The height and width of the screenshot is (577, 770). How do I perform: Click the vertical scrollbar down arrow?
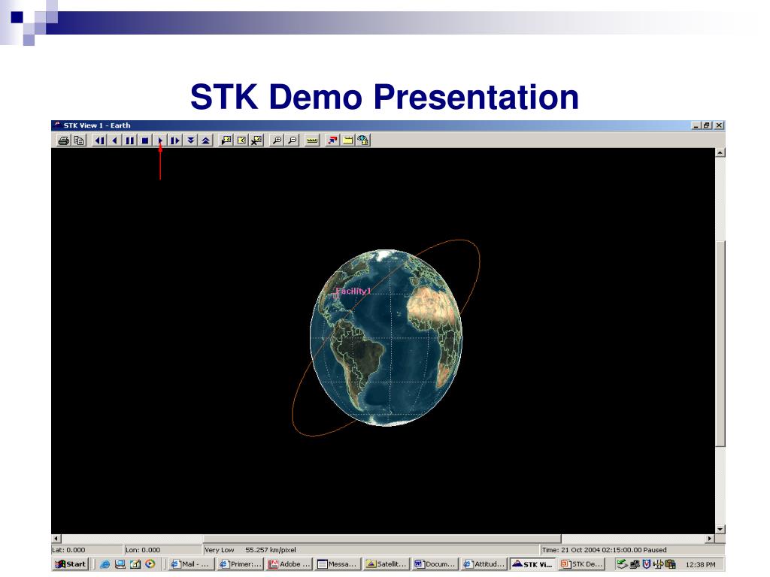coord(720,530)
